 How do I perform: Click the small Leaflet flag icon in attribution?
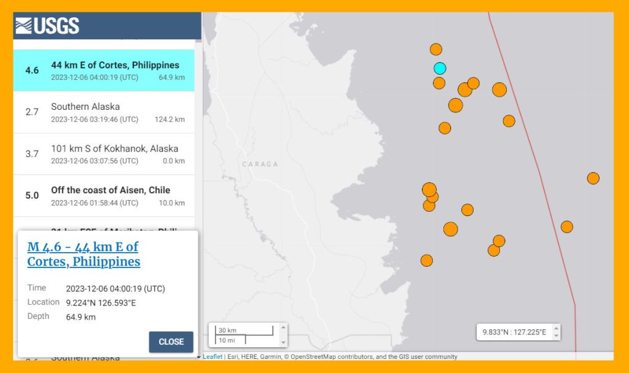click(x=198, y=356)
